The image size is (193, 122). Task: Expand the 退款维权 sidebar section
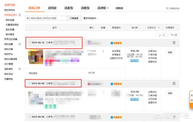tap(20, 69)
